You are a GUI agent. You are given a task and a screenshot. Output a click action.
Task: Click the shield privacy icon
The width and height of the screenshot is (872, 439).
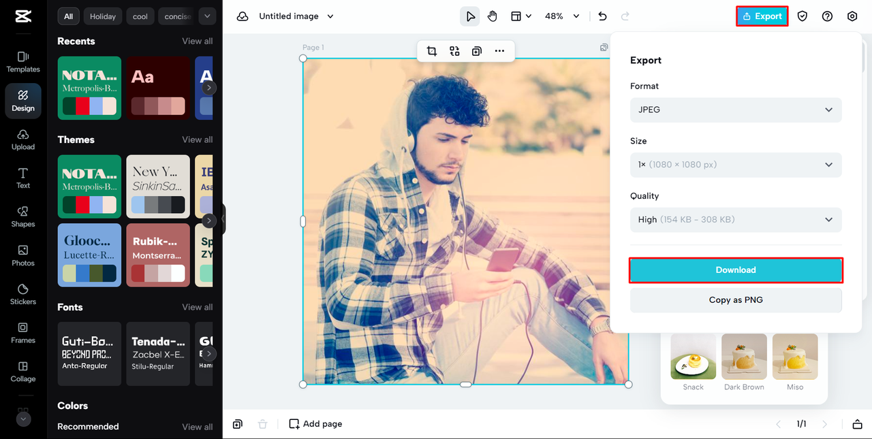coord(803,16)
